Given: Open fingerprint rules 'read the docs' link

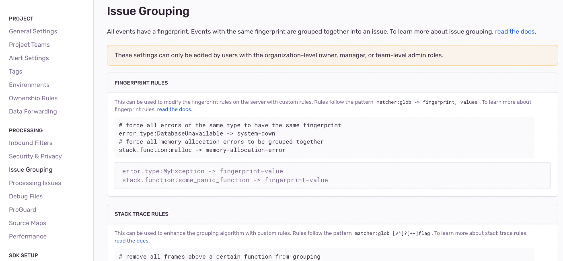Looking at the screenshot, I should tap(174, 109).
